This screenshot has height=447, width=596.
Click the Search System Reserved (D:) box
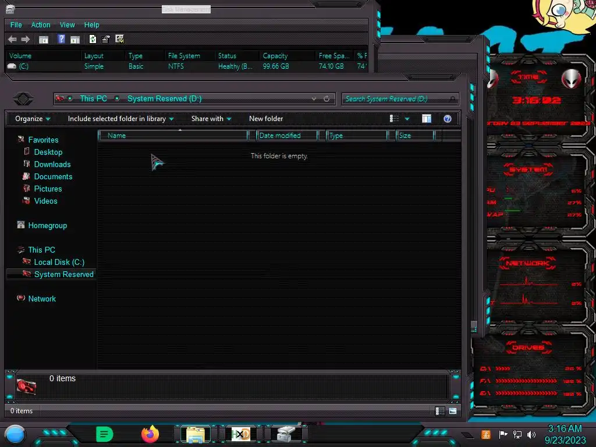[x=400, y=99]
